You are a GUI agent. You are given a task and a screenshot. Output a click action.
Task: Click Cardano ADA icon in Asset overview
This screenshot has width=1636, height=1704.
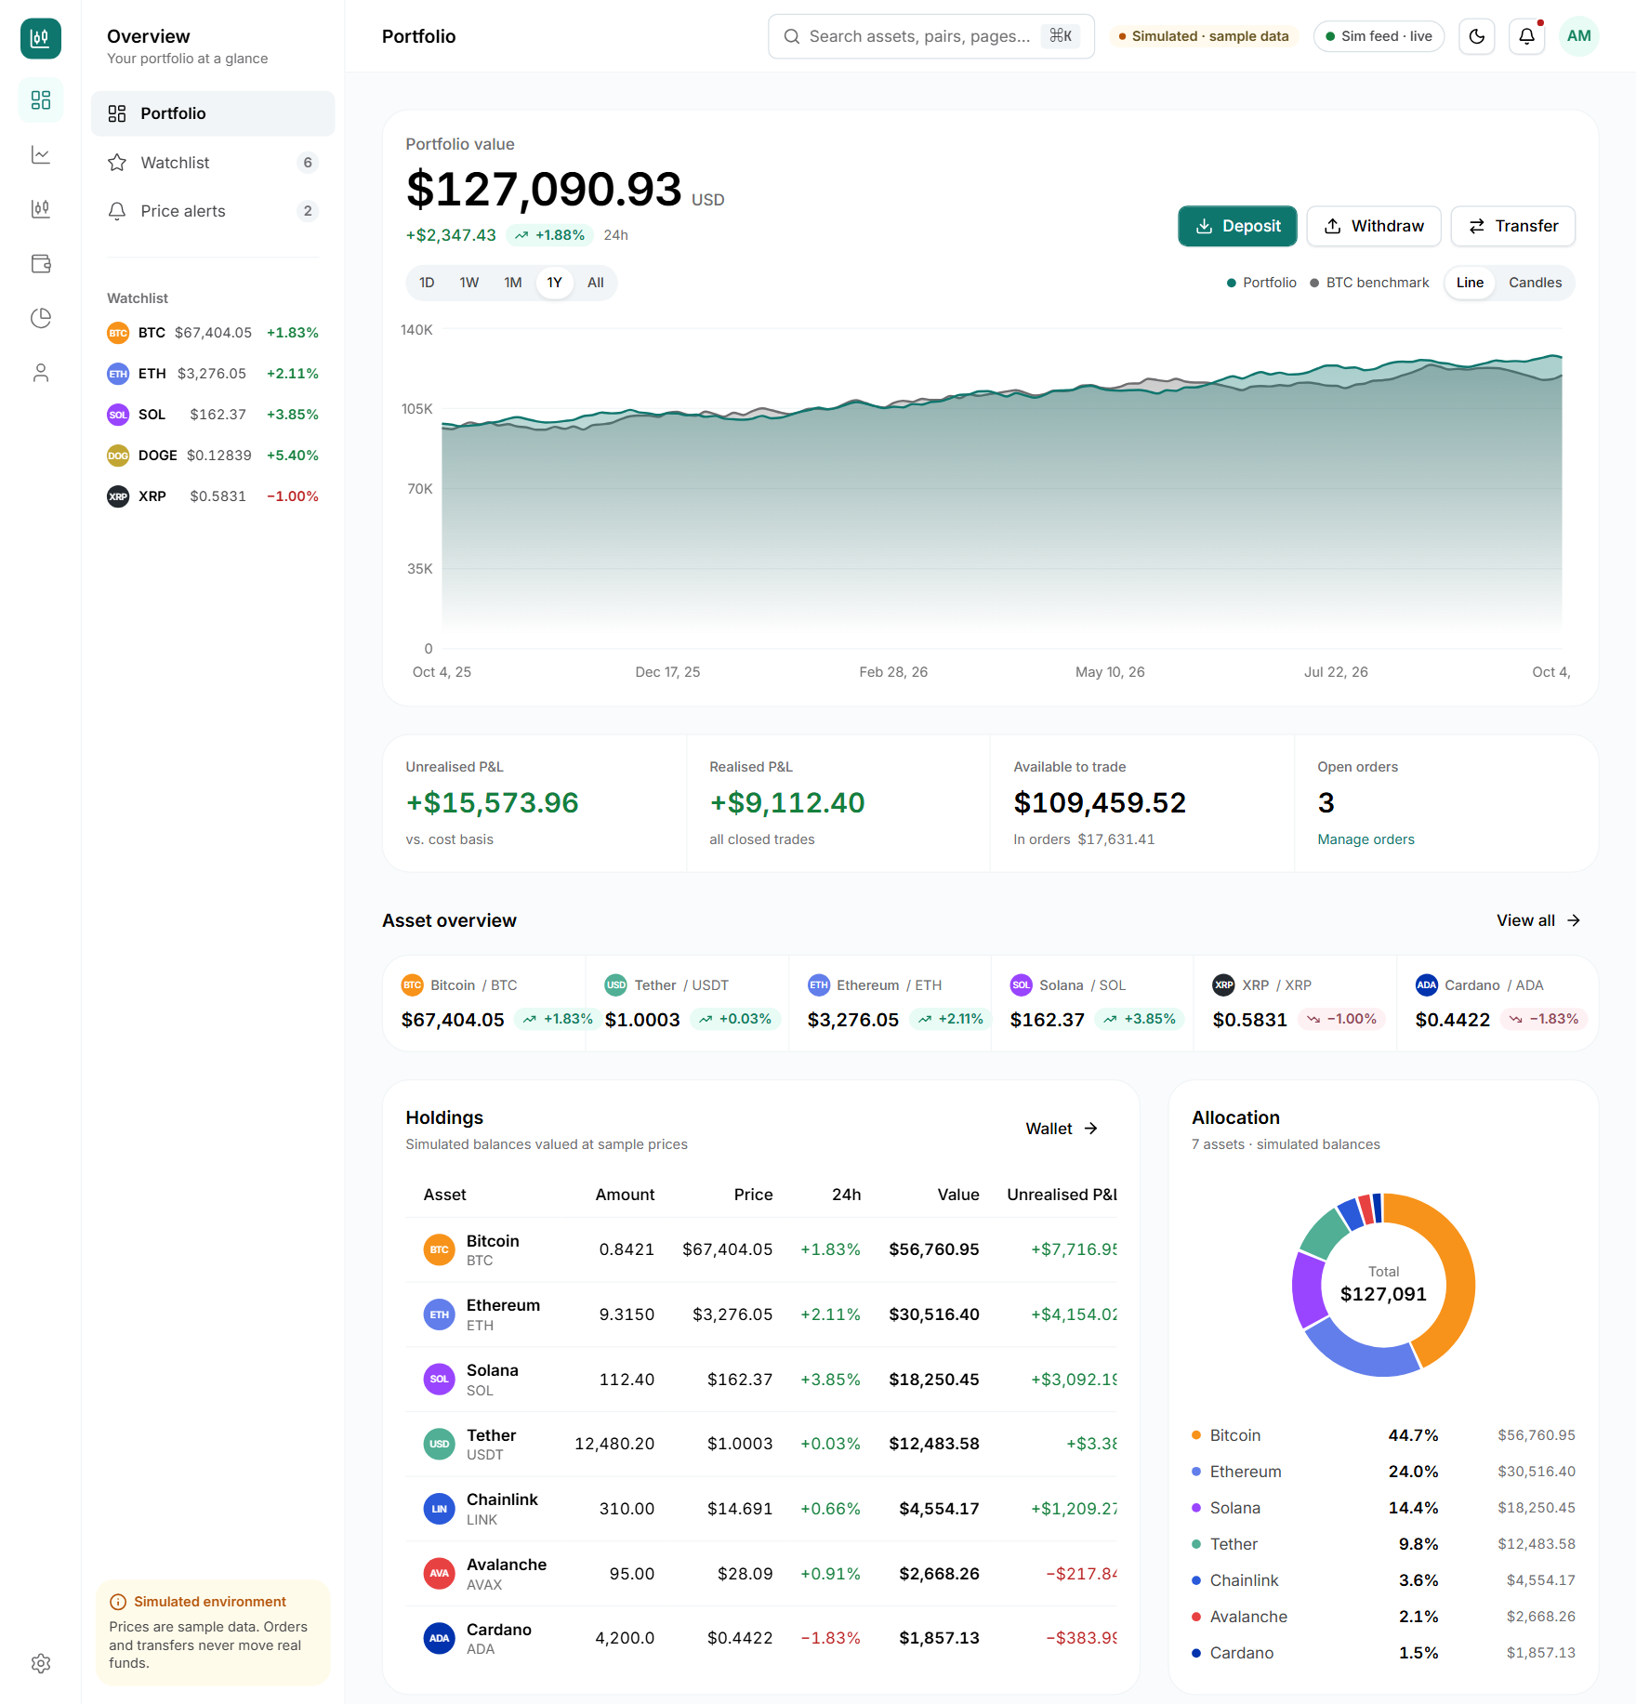(1426, 985)
